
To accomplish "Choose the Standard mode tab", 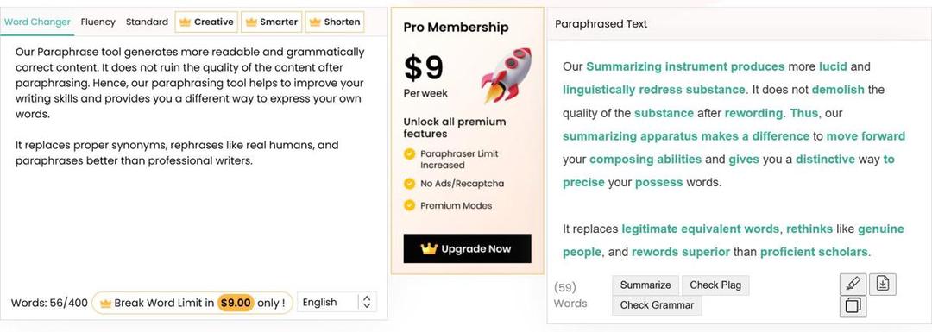I will [x=147, y=22].
